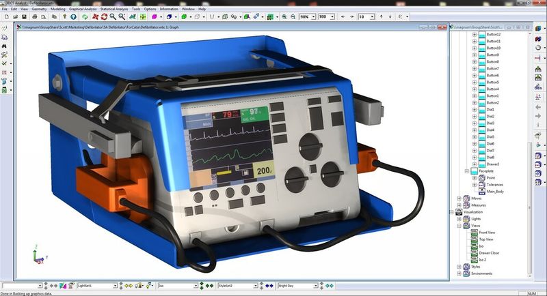
Task: Click the Print Preview icon
Action: 44,16
